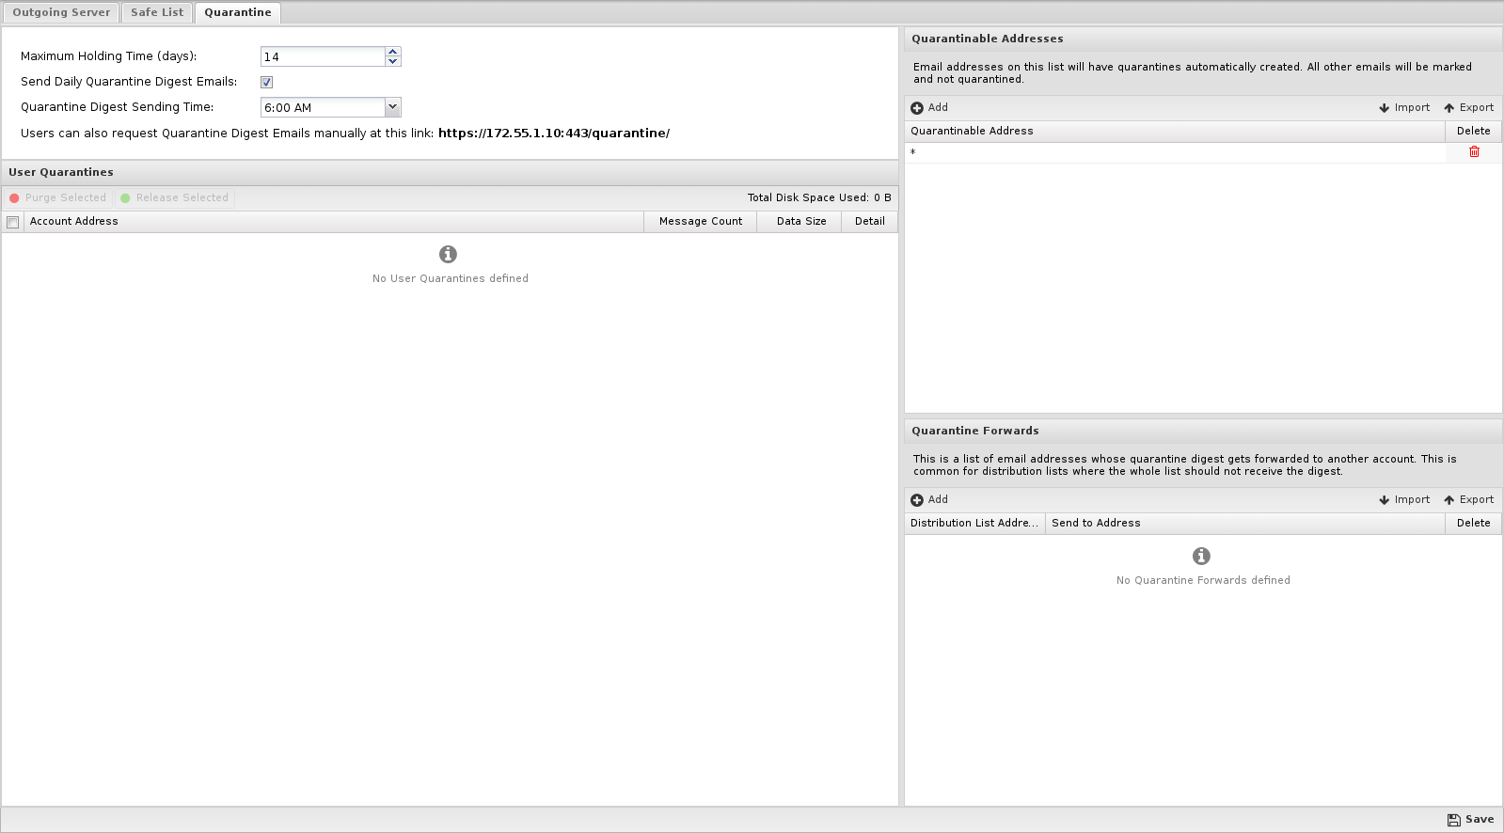
Task: Add a new Quarantine Forward
Action: 929,500
